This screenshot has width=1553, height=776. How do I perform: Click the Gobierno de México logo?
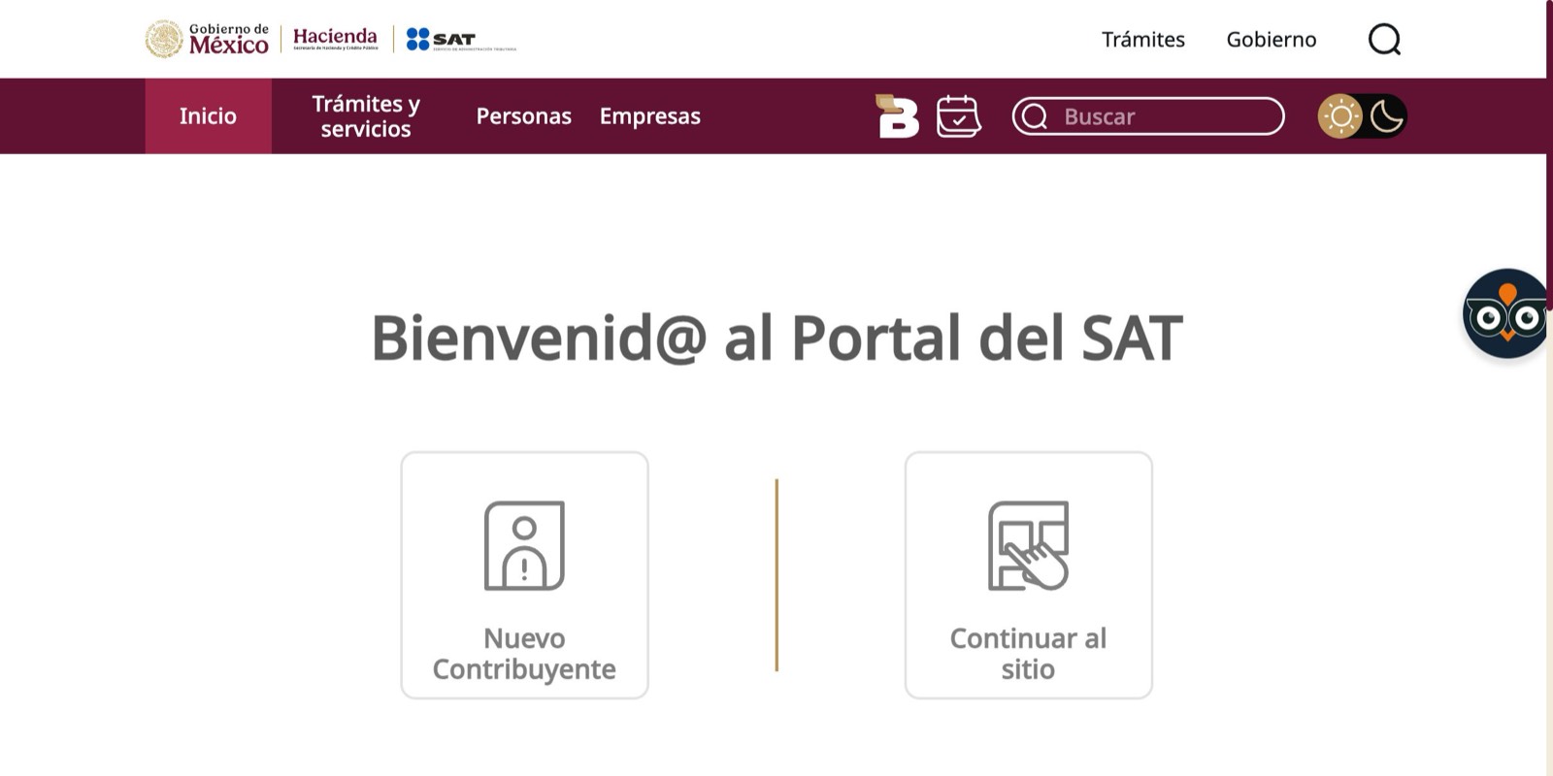(x=207, y=39)
